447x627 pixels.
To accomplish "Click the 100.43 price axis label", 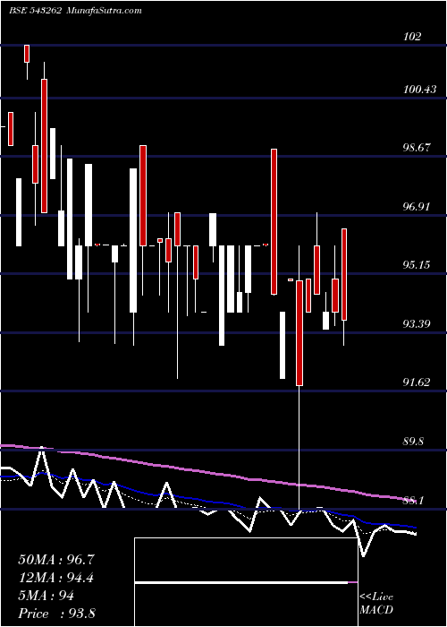I will [x=419, y=90].
